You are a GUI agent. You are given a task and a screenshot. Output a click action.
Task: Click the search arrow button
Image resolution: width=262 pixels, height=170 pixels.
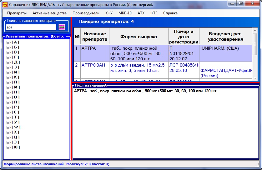(62, 27)
